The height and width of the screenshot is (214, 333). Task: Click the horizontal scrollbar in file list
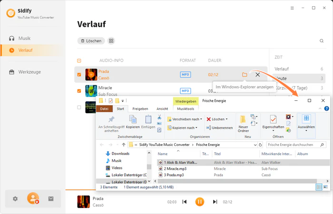[237, 181]
